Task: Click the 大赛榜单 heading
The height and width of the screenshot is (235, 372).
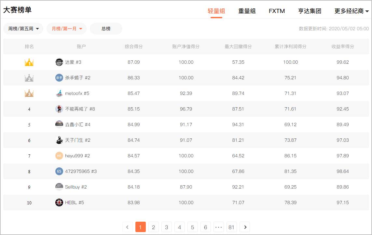Action: [17, 10]
